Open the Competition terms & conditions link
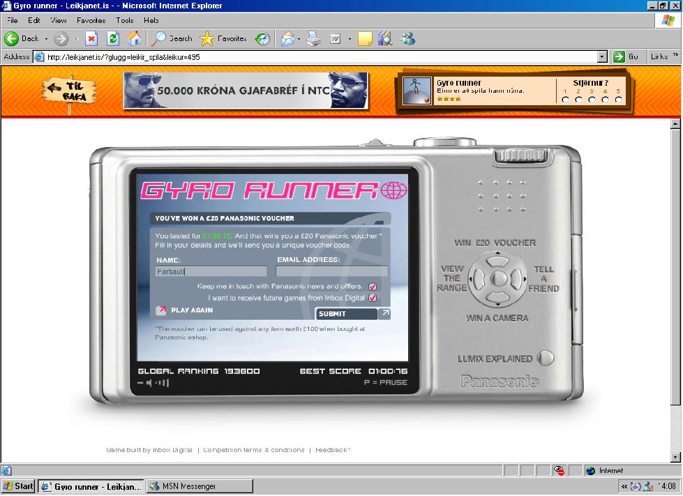This screenshot has width=683, height=496. (x=253, y=450)
